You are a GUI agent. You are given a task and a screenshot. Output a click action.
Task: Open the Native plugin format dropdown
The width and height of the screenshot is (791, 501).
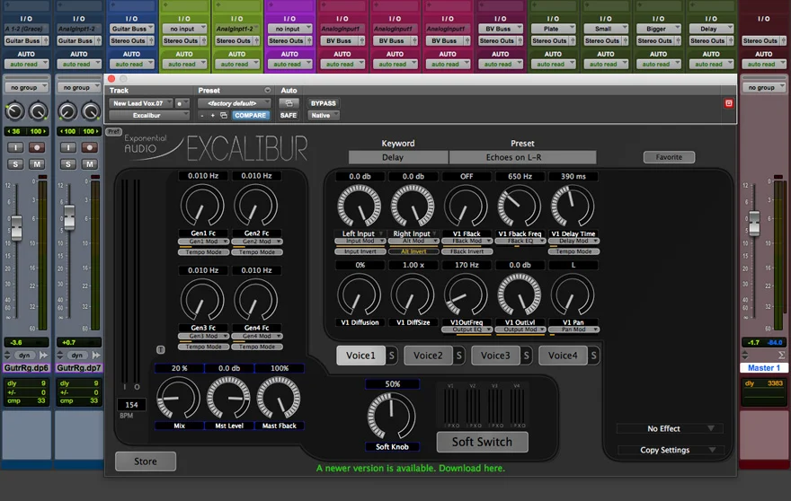point(324,116)
